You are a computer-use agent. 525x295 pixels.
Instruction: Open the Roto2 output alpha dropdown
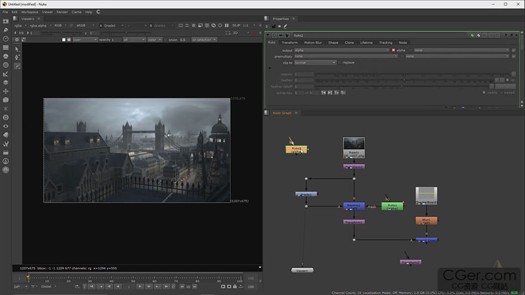click(x=341, y=50)
